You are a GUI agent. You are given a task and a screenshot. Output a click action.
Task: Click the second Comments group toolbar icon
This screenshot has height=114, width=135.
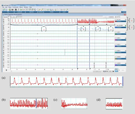coord(42,10)
